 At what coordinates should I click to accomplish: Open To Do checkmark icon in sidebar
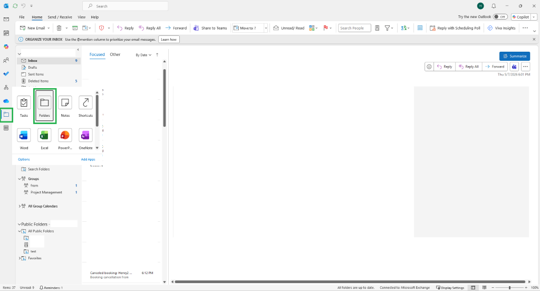point(6,74)
